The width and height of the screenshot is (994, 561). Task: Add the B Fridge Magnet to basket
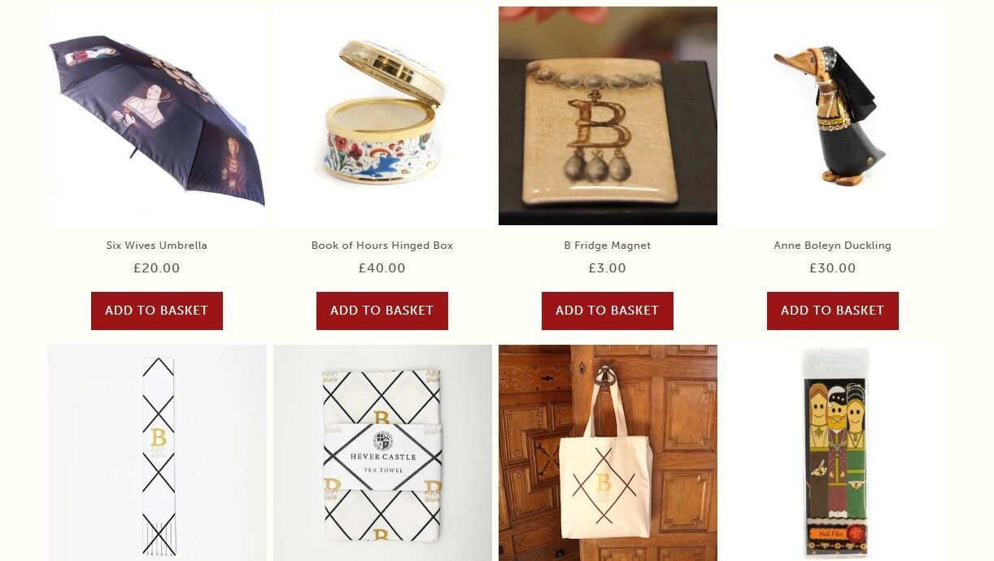(608, 311)
